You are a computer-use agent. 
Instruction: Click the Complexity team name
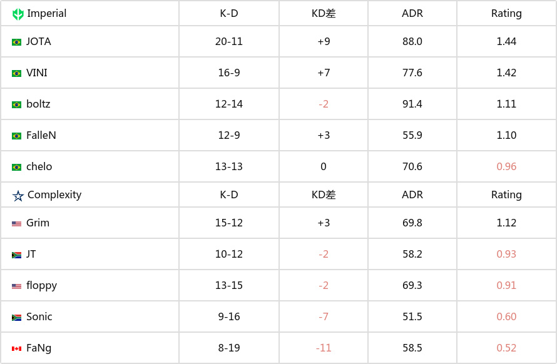pyautogui.click(x=54, y=195)
